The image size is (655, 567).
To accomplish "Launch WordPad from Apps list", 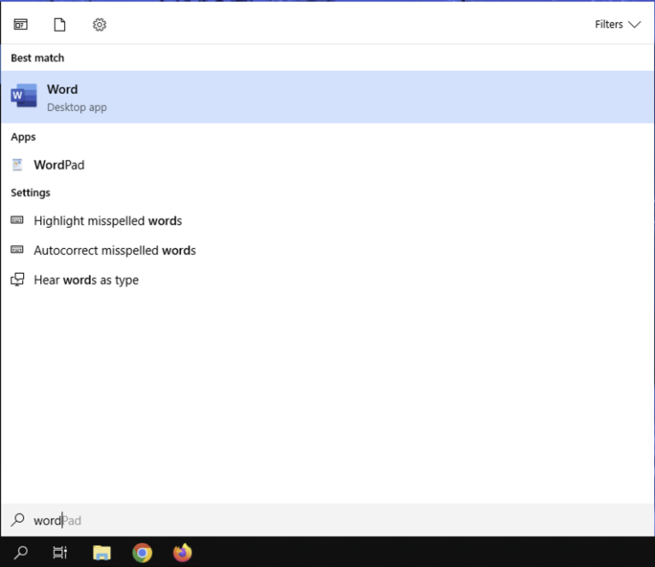I will 327,165.
